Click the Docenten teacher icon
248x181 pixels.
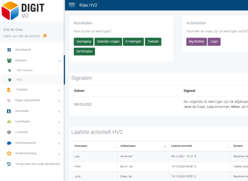(9, 111)
